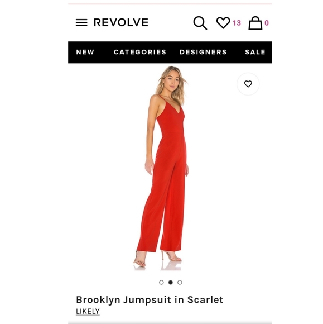This screenshot has height=324, width=323.
Task: Click the wishlist count of 13
Action: [x=237, y=23]
